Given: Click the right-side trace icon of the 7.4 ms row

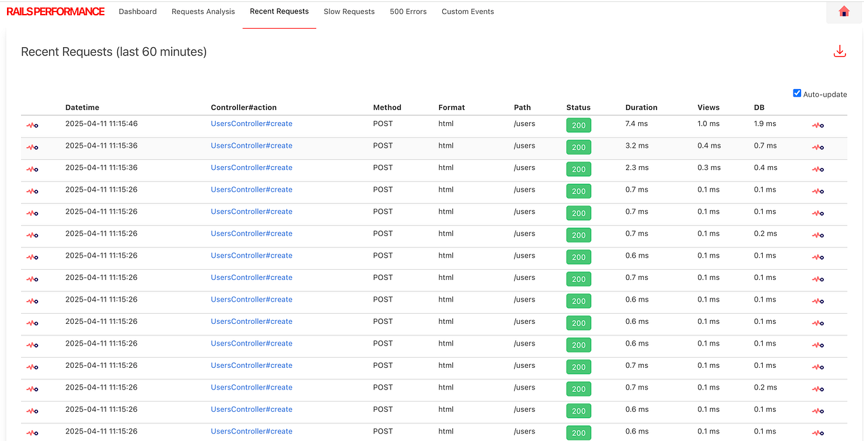Looking at the screenshot, I should 818,125.
